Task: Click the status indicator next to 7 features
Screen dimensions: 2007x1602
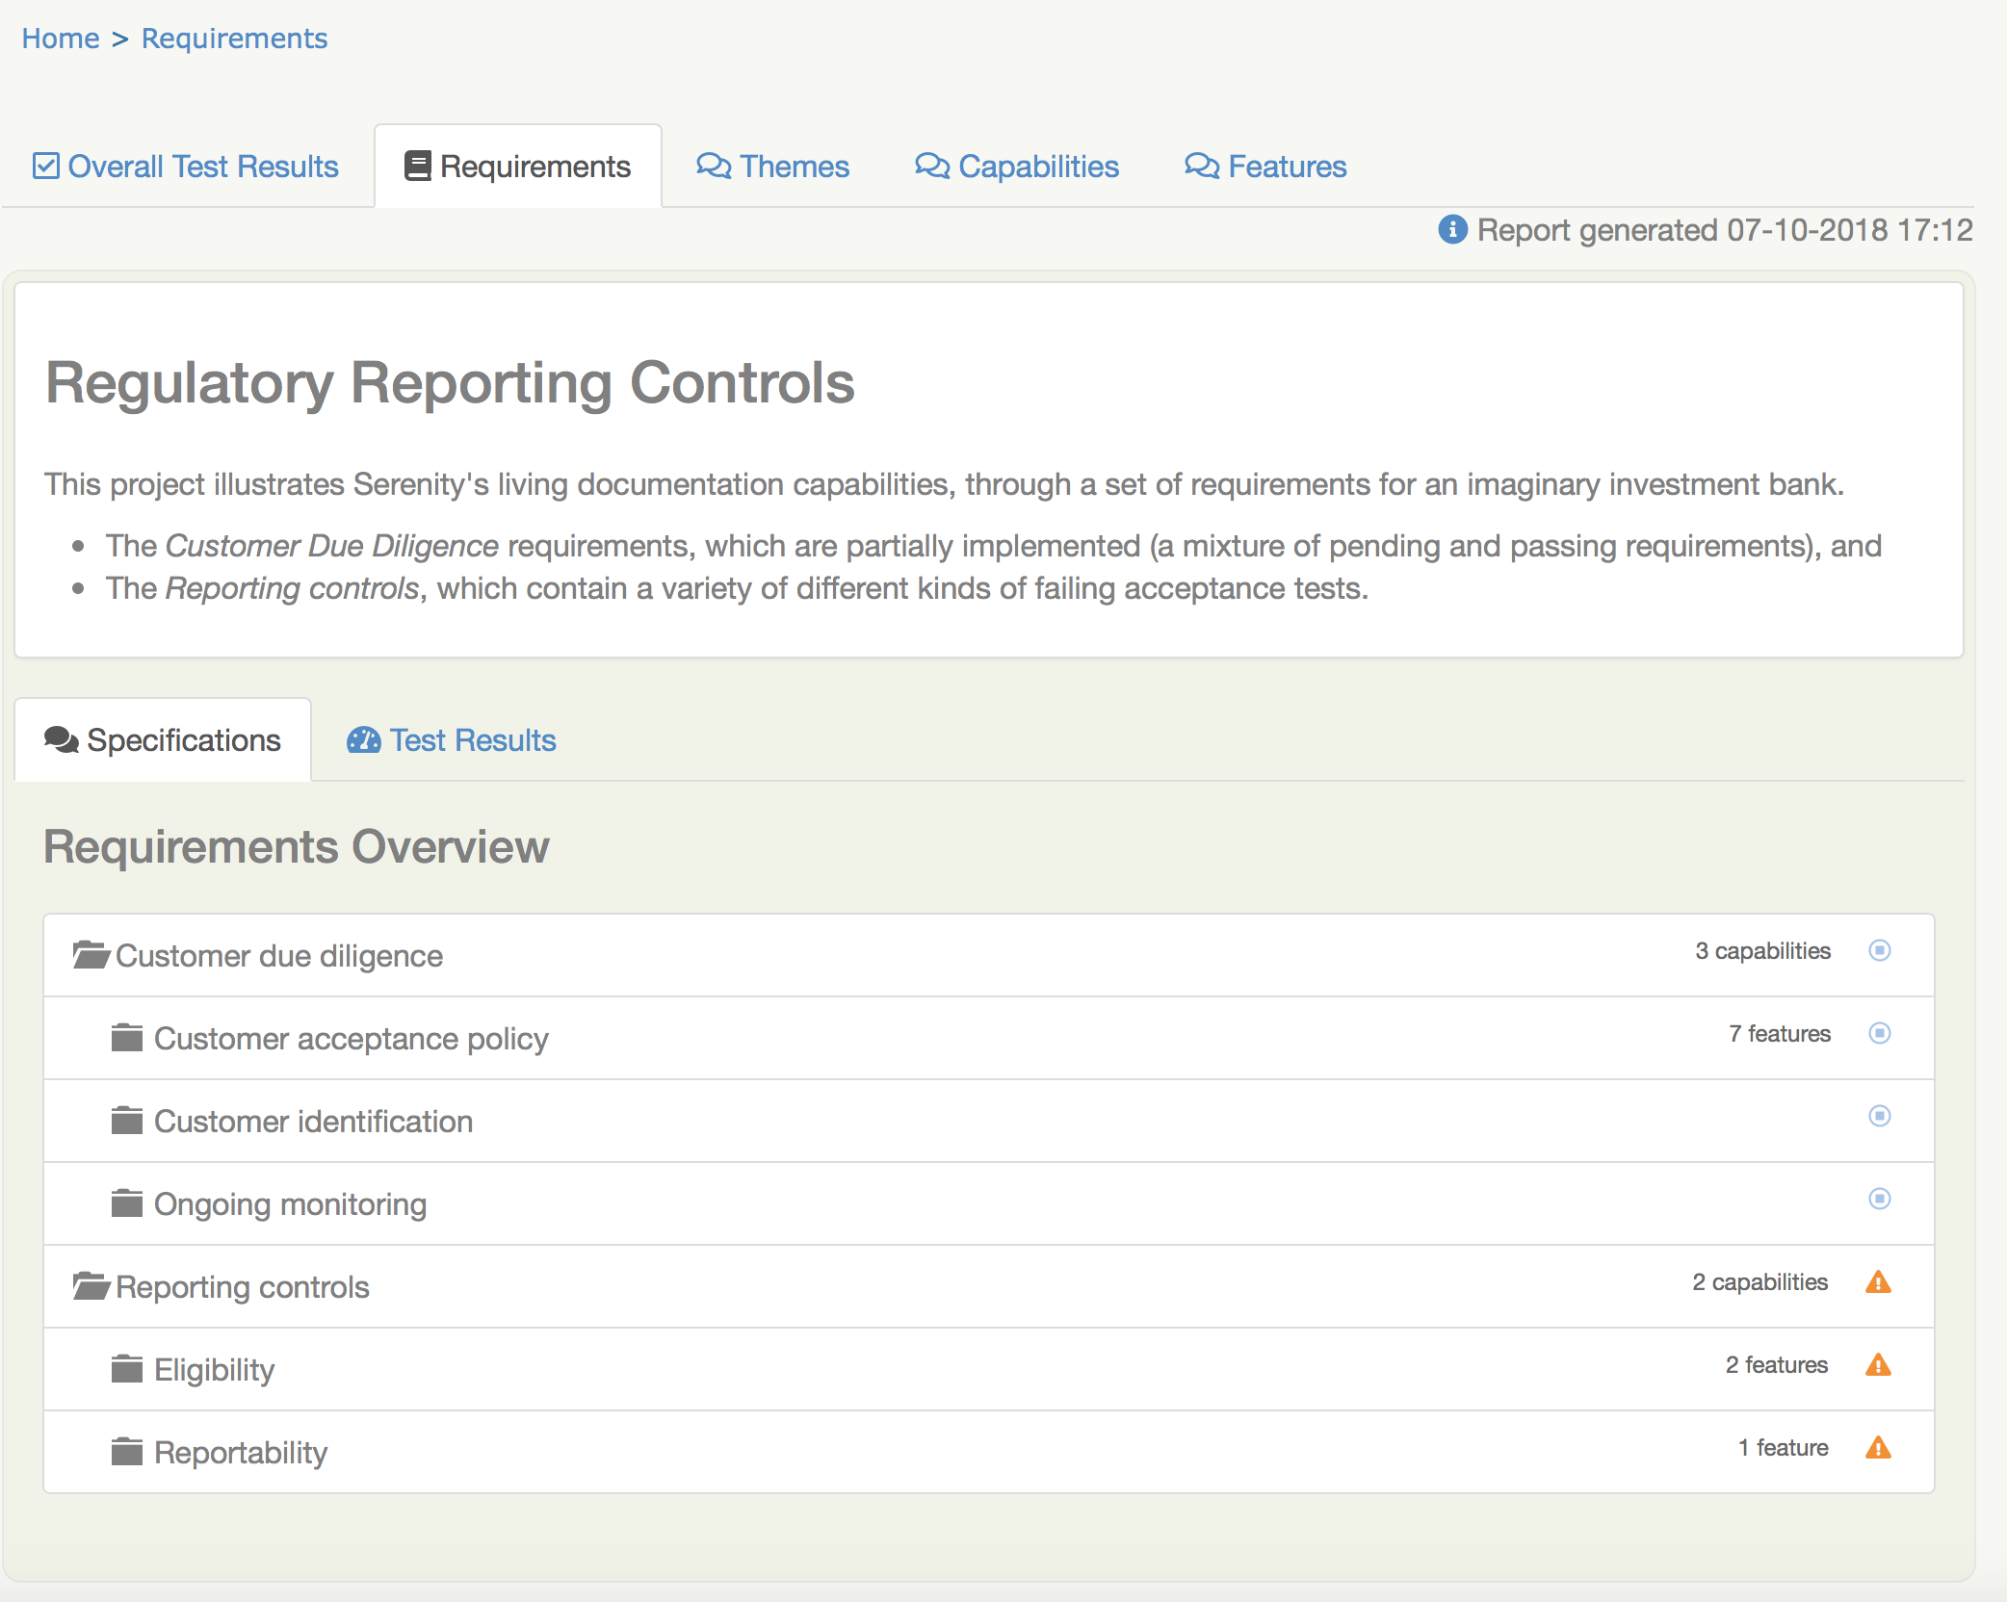Action: click(1880, 1034)
